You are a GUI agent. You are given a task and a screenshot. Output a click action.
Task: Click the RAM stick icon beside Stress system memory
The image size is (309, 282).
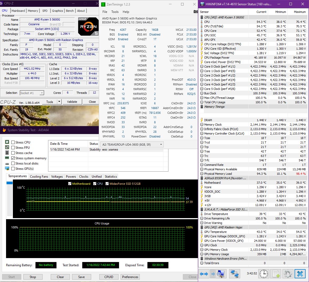click(x=7, y=158)
